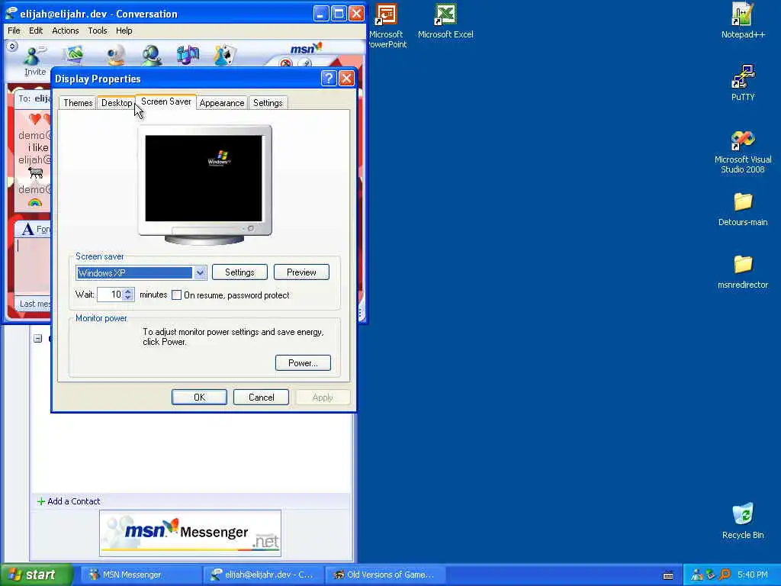
Task: Click the Send Files picture icon in Conversation
Action: coord(74,55)
